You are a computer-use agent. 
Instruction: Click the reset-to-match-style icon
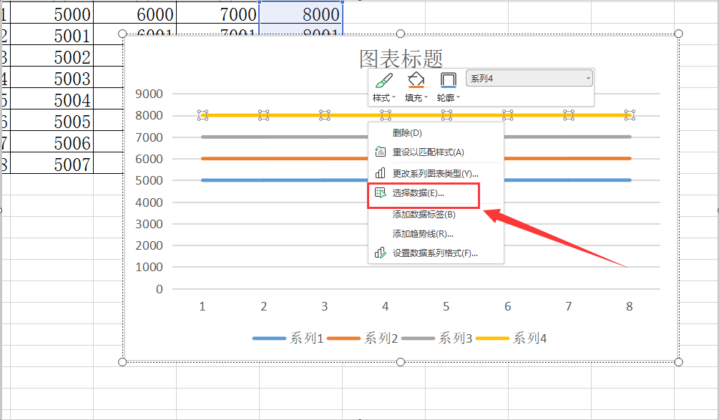coord(380,152)
